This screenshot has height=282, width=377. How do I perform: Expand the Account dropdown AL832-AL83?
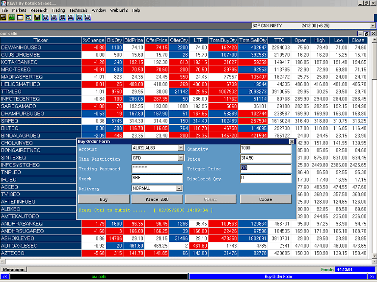point(181,148)
